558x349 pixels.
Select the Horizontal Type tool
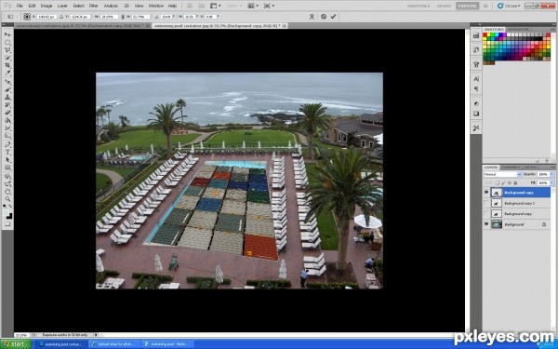click(7, 152)
